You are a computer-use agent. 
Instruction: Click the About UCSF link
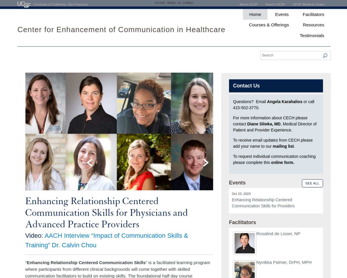pos(249,4)
